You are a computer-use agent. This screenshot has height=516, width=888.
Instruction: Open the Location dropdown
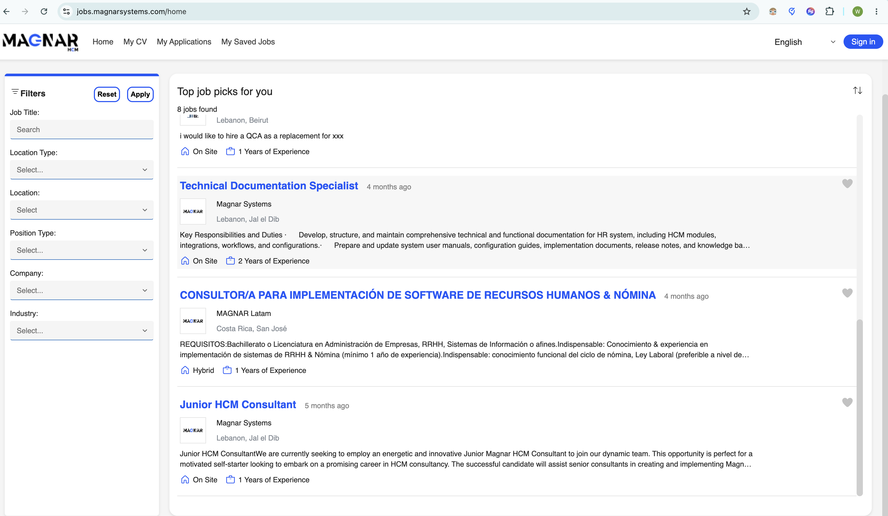(x=82, y=210)
